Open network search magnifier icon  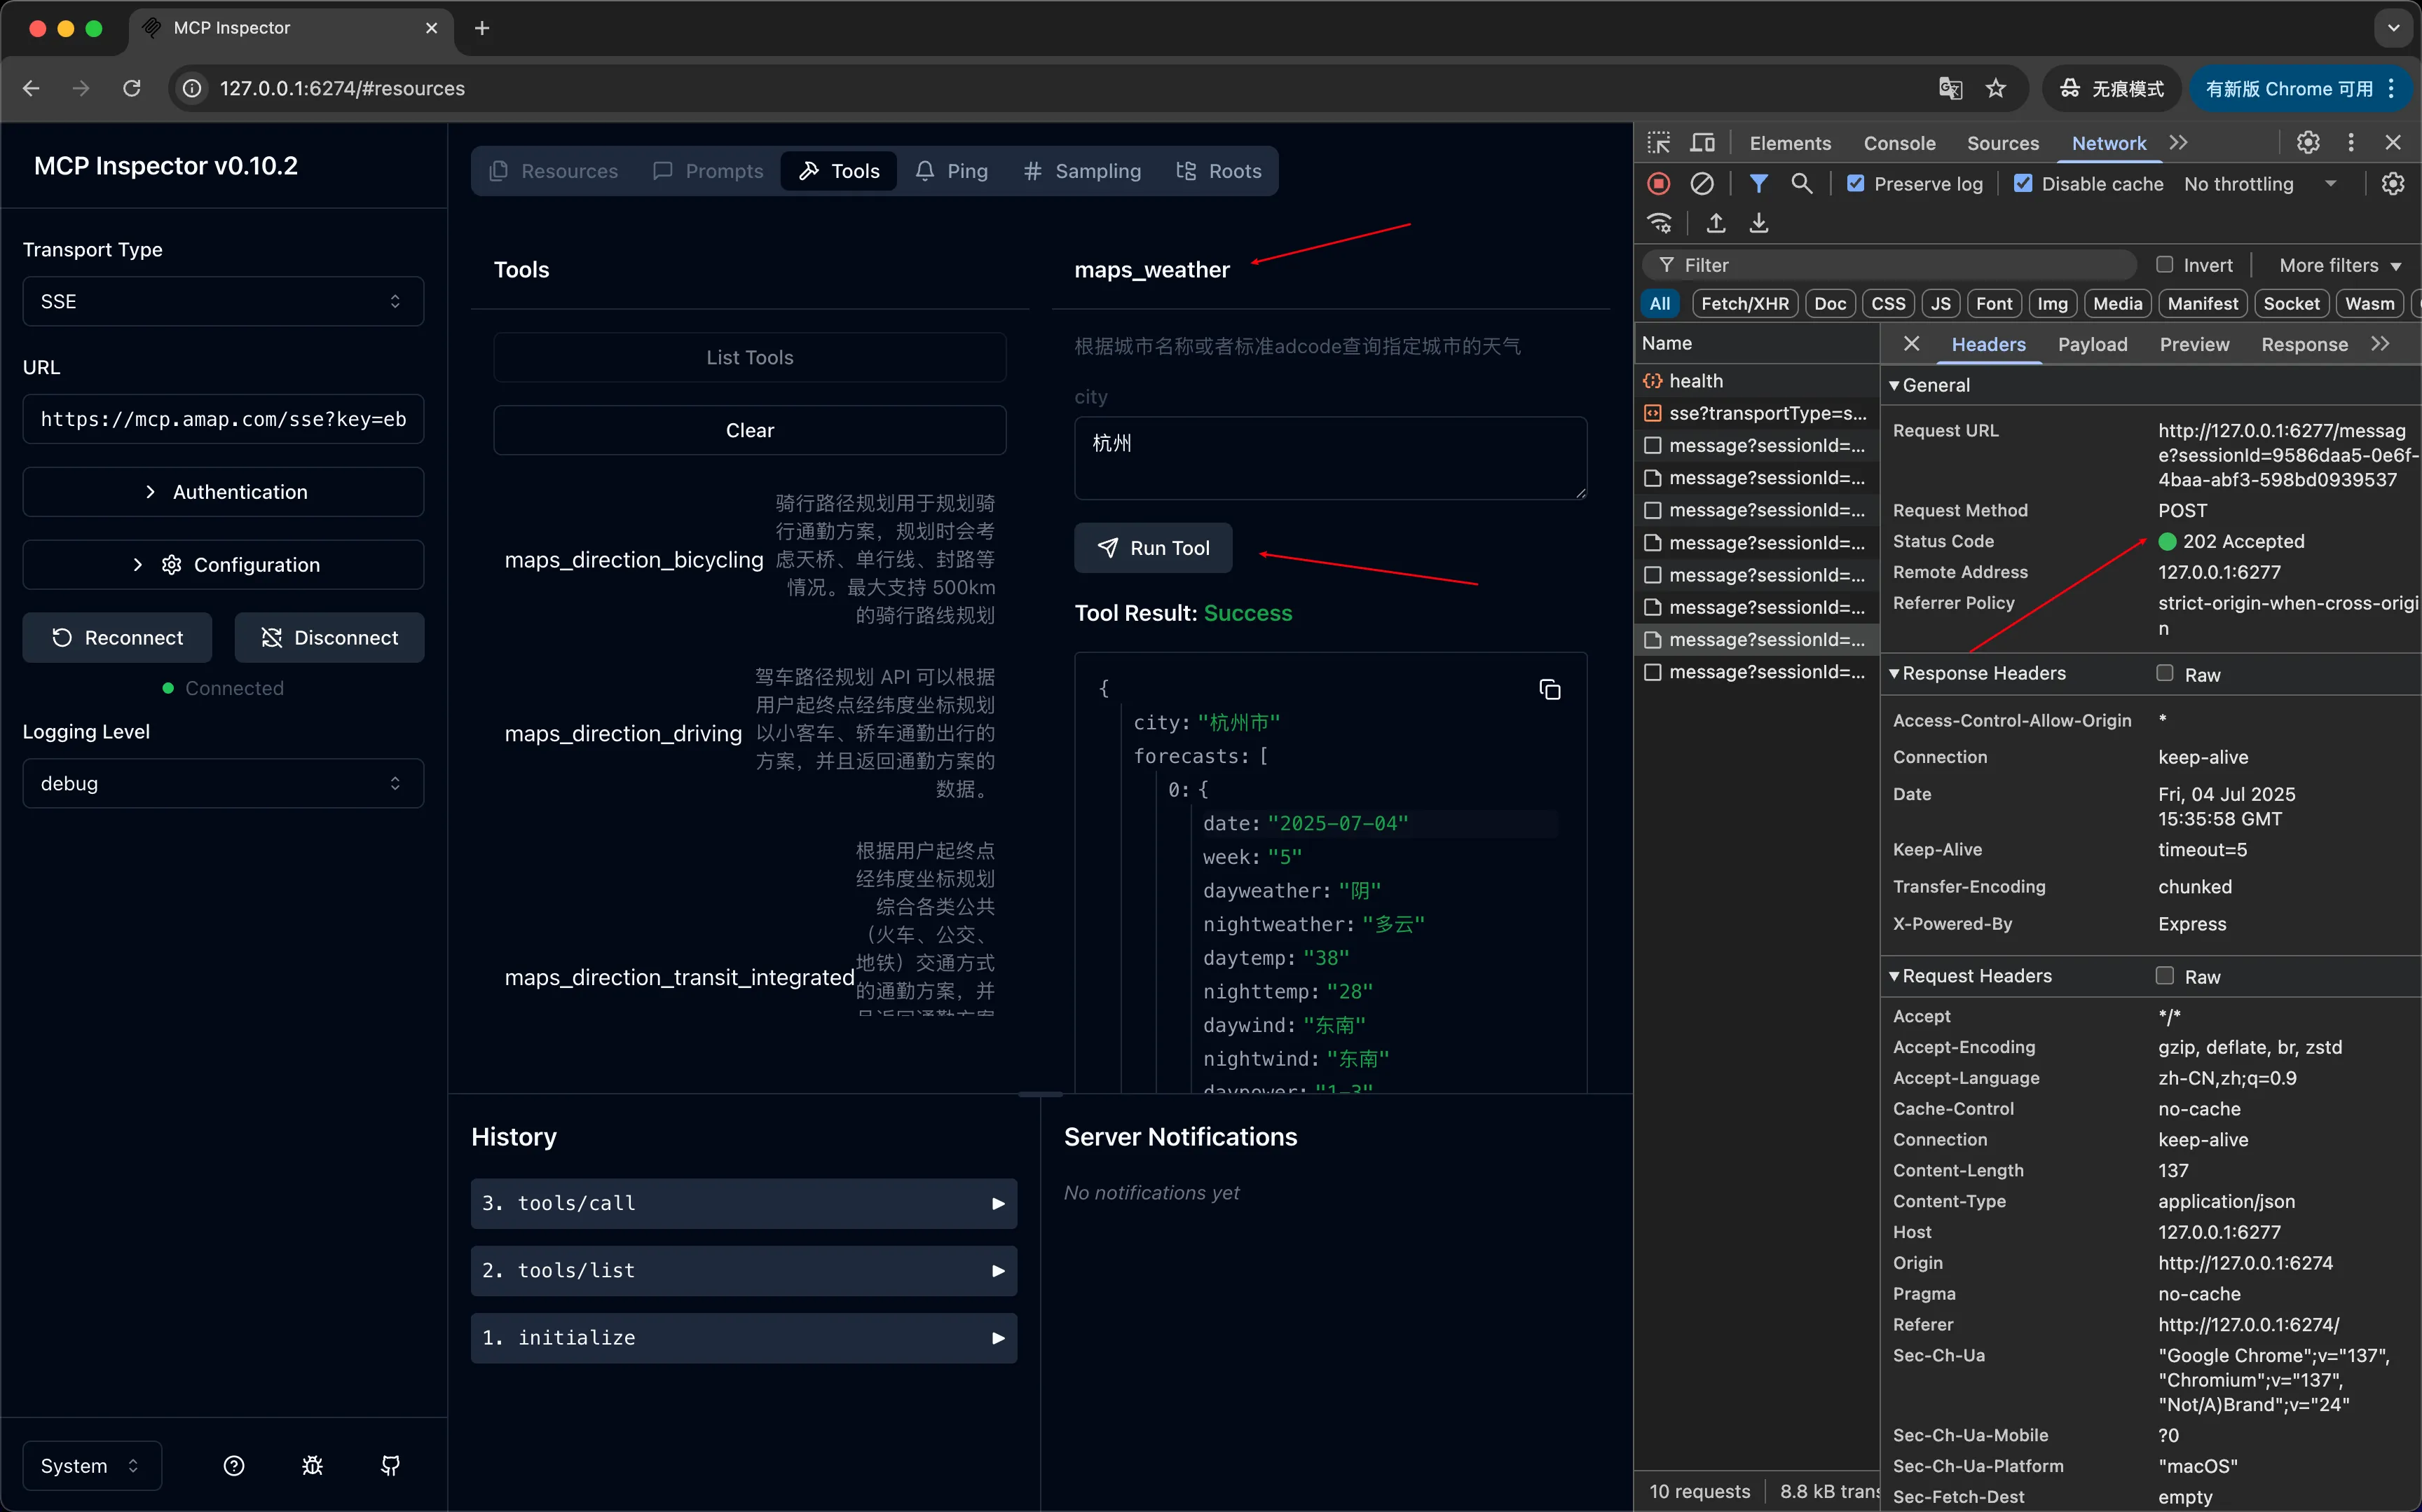point(1802,184)
